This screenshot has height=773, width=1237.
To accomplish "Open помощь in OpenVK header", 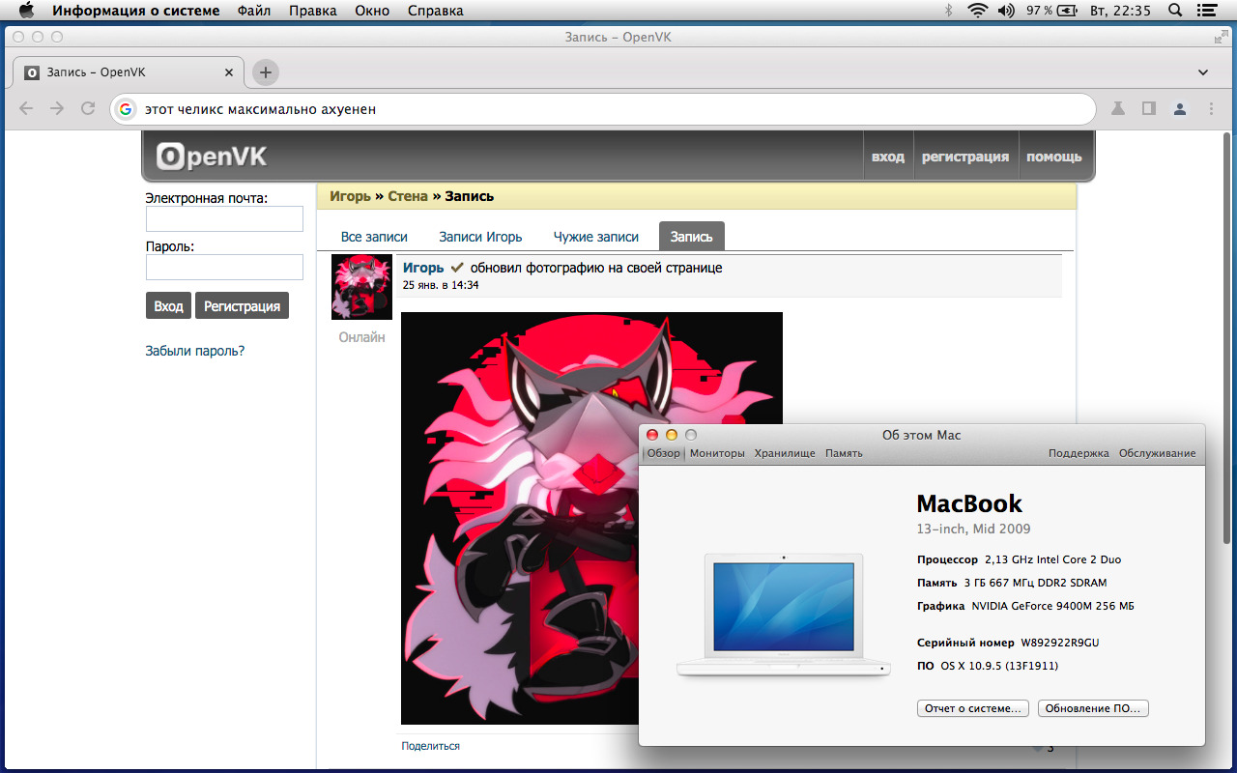I will [x=1054, y=157].
